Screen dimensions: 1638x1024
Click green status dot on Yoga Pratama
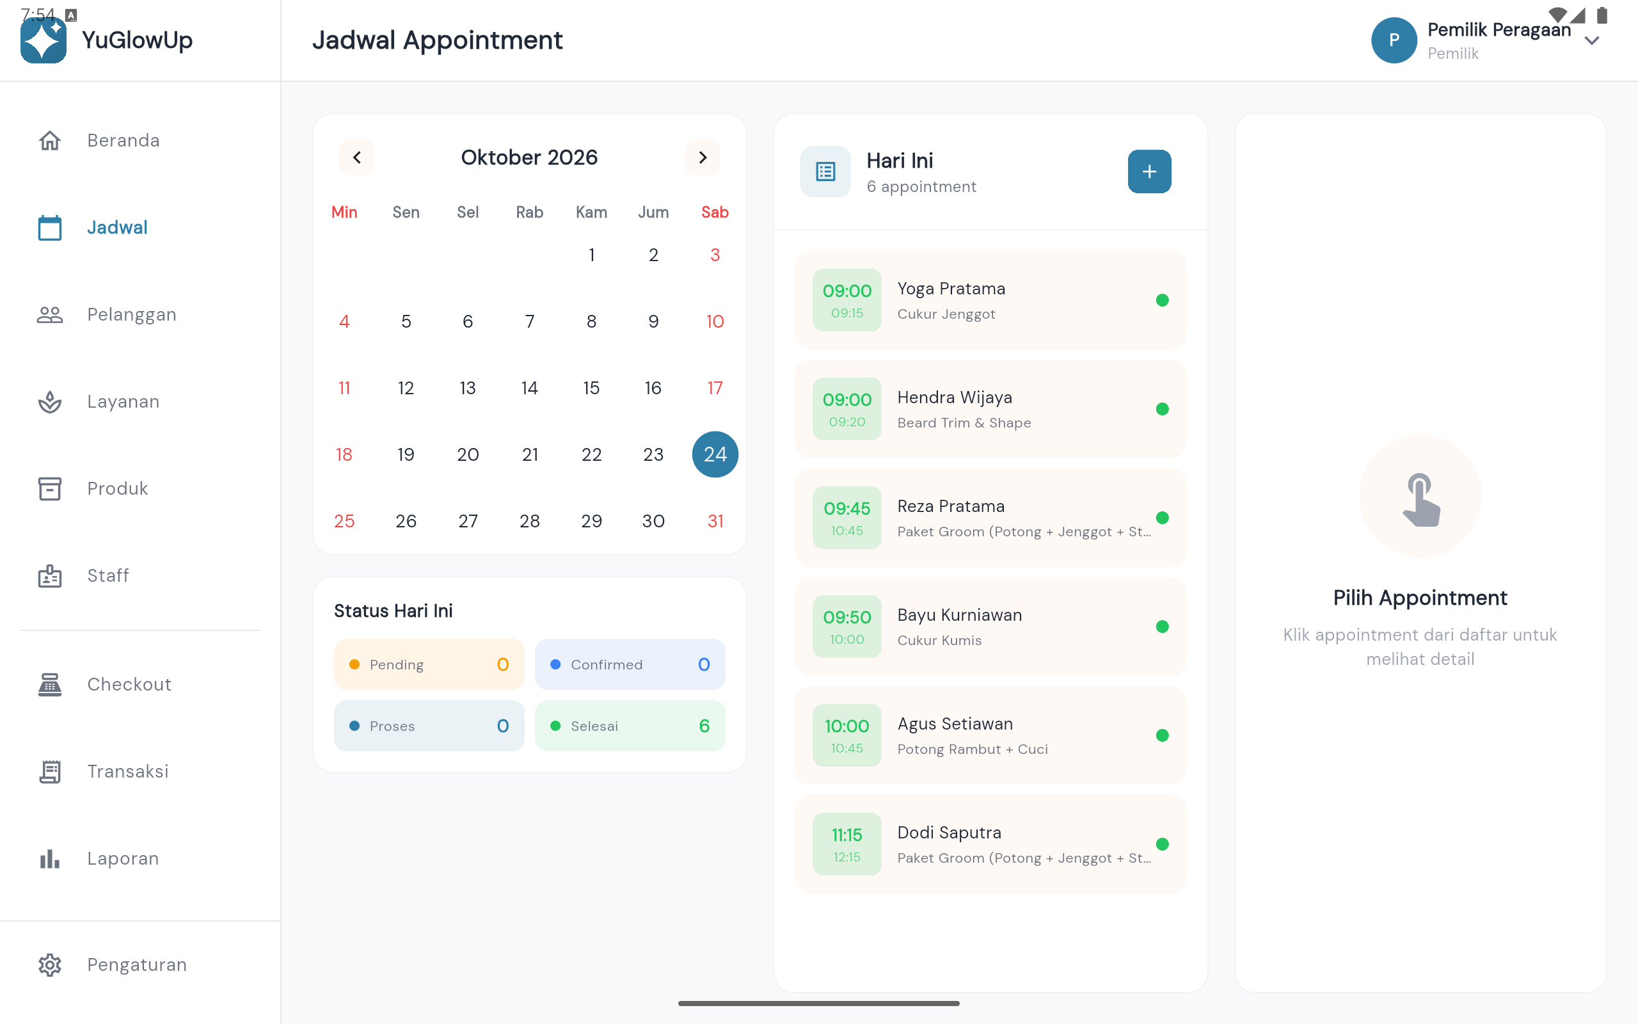click(1162, 300)
